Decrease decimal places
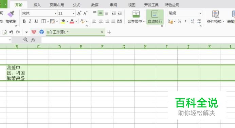Screen dimensions: 235x128 199,21
